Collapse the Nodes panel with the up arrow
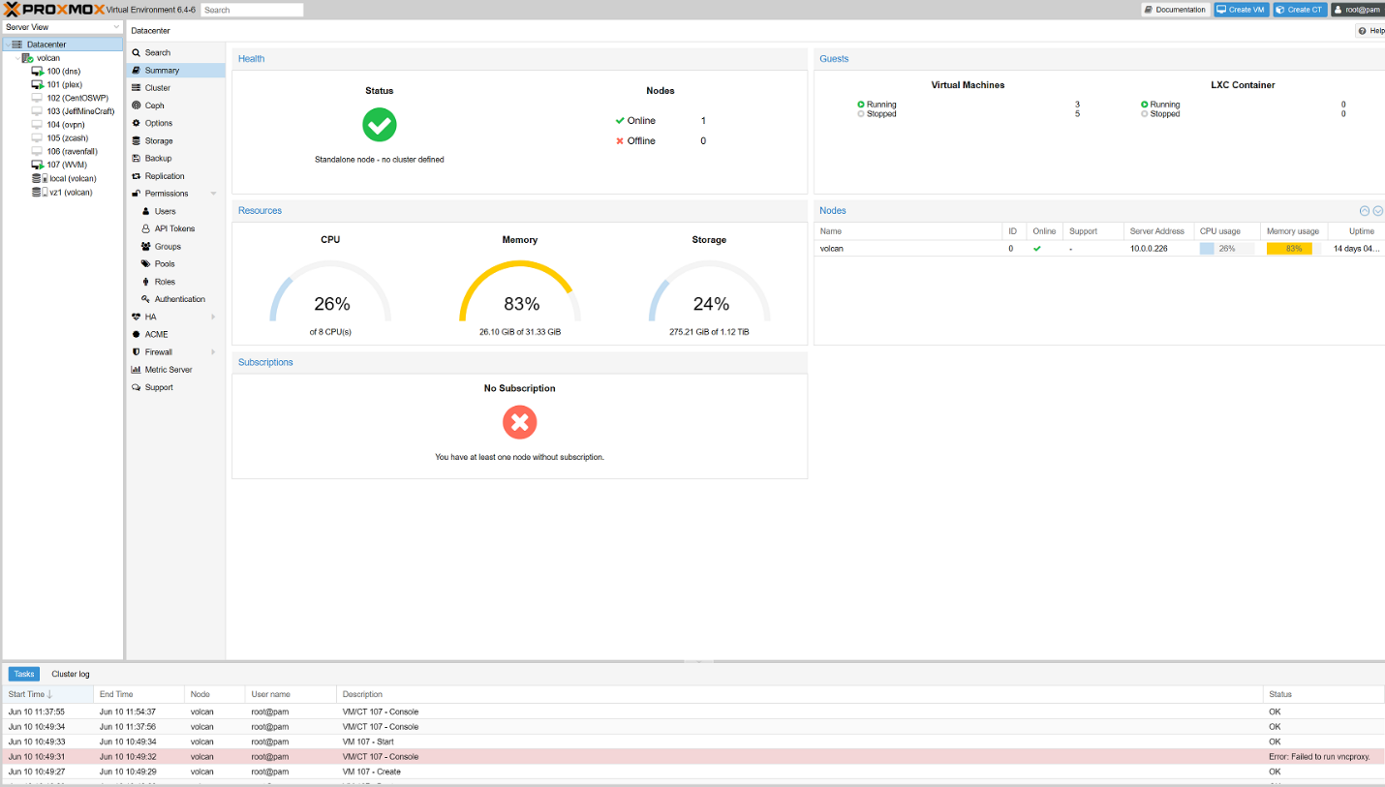The width and height of the screenshot is (1385, 787). coord(1365,211)
